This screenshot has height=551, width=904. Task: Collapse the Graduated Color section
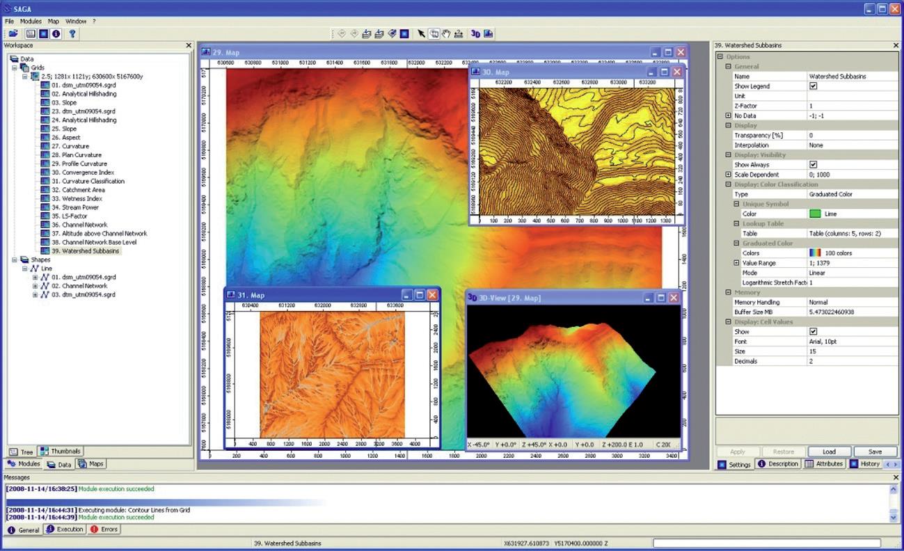click(x=737, y=243)
